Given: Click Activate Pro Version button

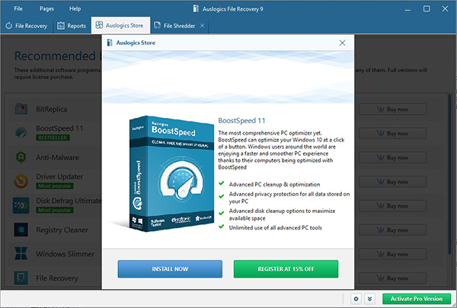Looking at the screenshot, I should tap(417, 299).
